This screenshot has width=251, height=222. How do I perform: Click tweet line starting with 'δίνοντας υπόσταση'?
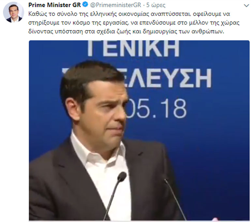(126, 31)
